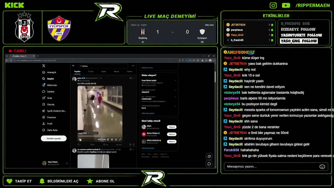Open new browser tab with plus
Image resolution: width=334 pixels, height=188 pixels.
38,56
